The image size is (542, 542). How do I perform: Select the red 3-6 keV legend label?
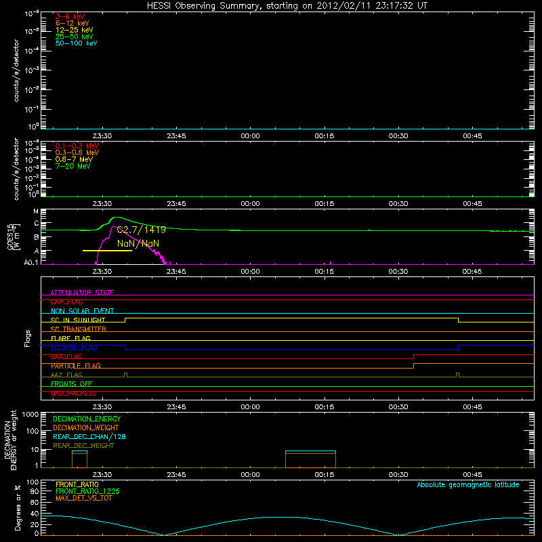(70, 16)
